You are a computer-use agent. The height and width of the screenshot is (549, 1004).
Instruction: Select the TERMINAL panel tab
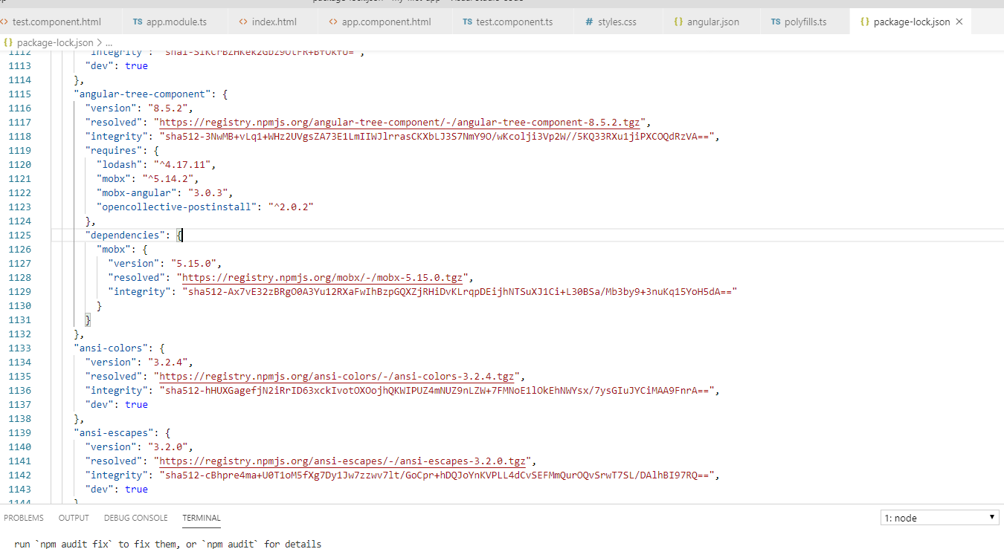click(x=202, y=518)
